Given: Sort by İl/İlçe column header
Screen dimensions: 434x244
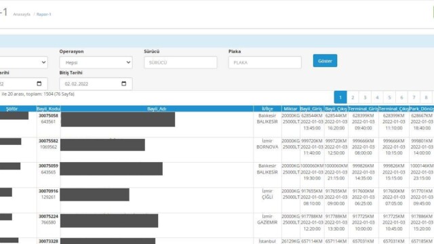Looking at the screenshot, I should click(x=267, y=108).
